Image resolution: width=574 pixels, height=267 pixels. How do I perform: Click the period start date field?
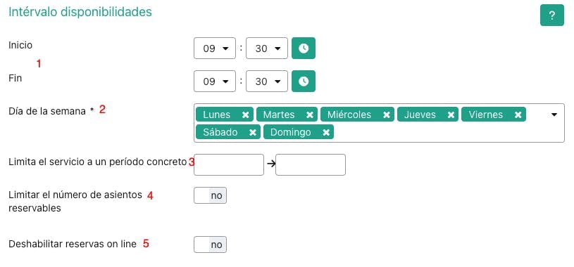[x=229, y=164]
